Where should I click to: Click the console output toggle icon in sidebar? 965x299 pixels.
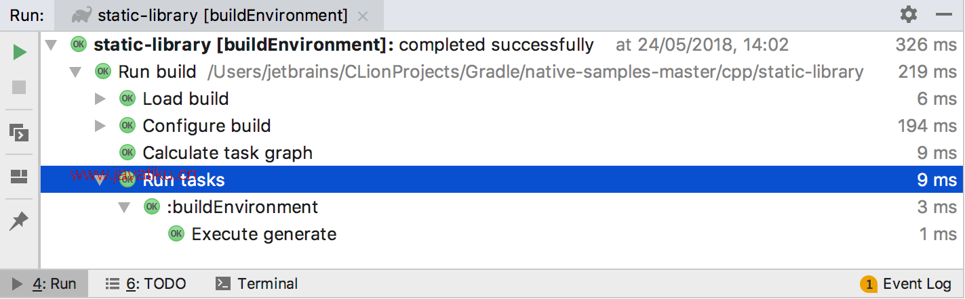click(x=20, y=132)
